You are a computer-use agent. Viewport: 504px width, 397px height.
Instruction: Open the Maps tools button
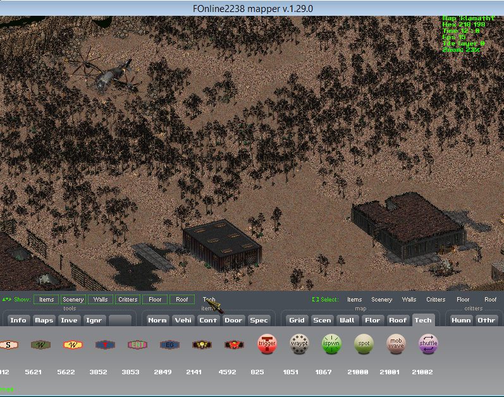point(44,320)
